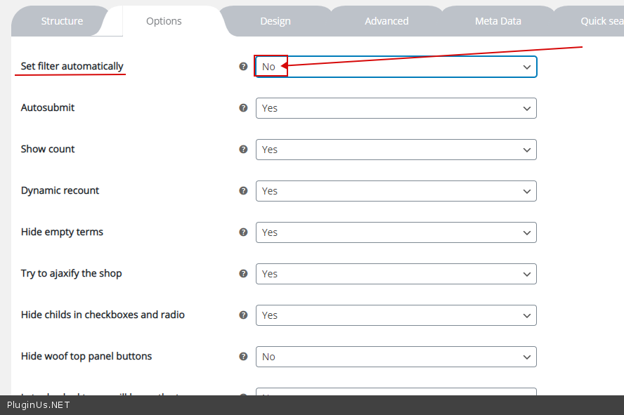Click help icon beside Autosubmit option
Image resolution: width=624 pixels, height=415 pixels.
click(x=243, y=108)
